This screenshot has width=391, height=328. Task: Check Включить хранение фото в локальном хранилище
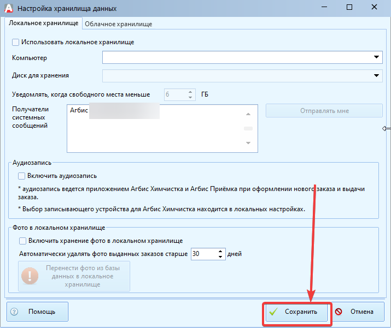click(x=22, y=241)
